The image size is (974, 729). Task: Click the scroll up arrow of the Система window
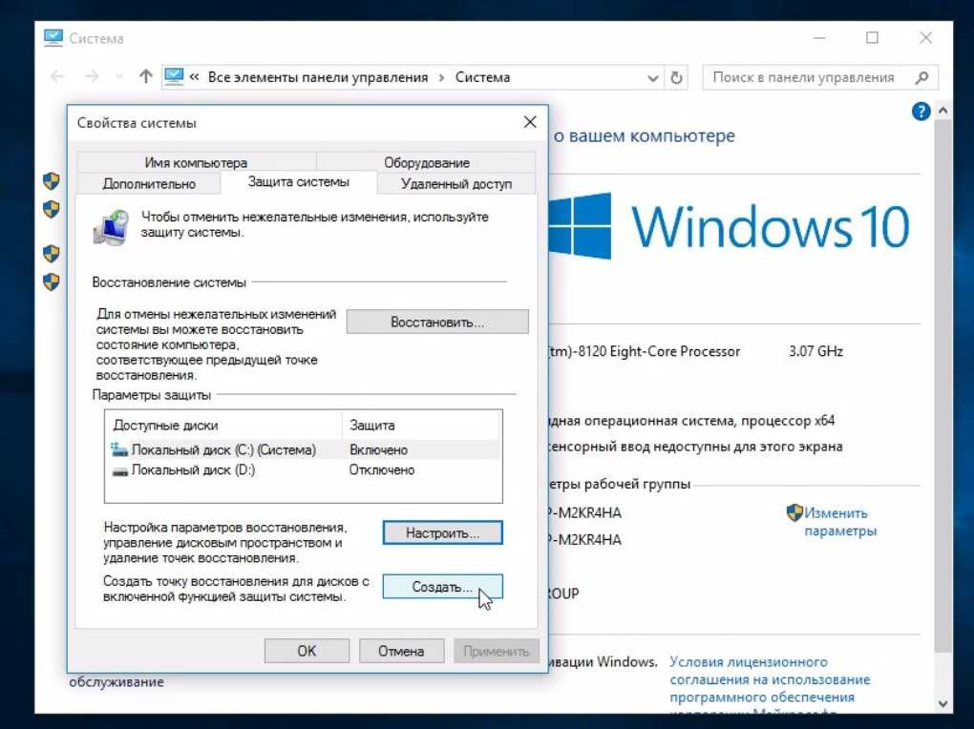click(942, 111)
